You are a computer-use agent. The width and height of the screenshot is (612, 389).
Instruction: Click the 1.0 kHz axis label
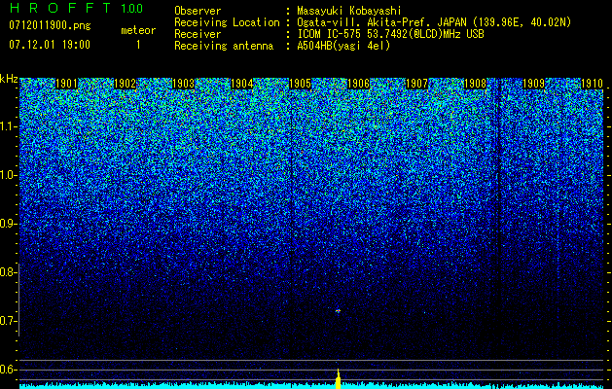pyautogui.click(x=7, y=176)
